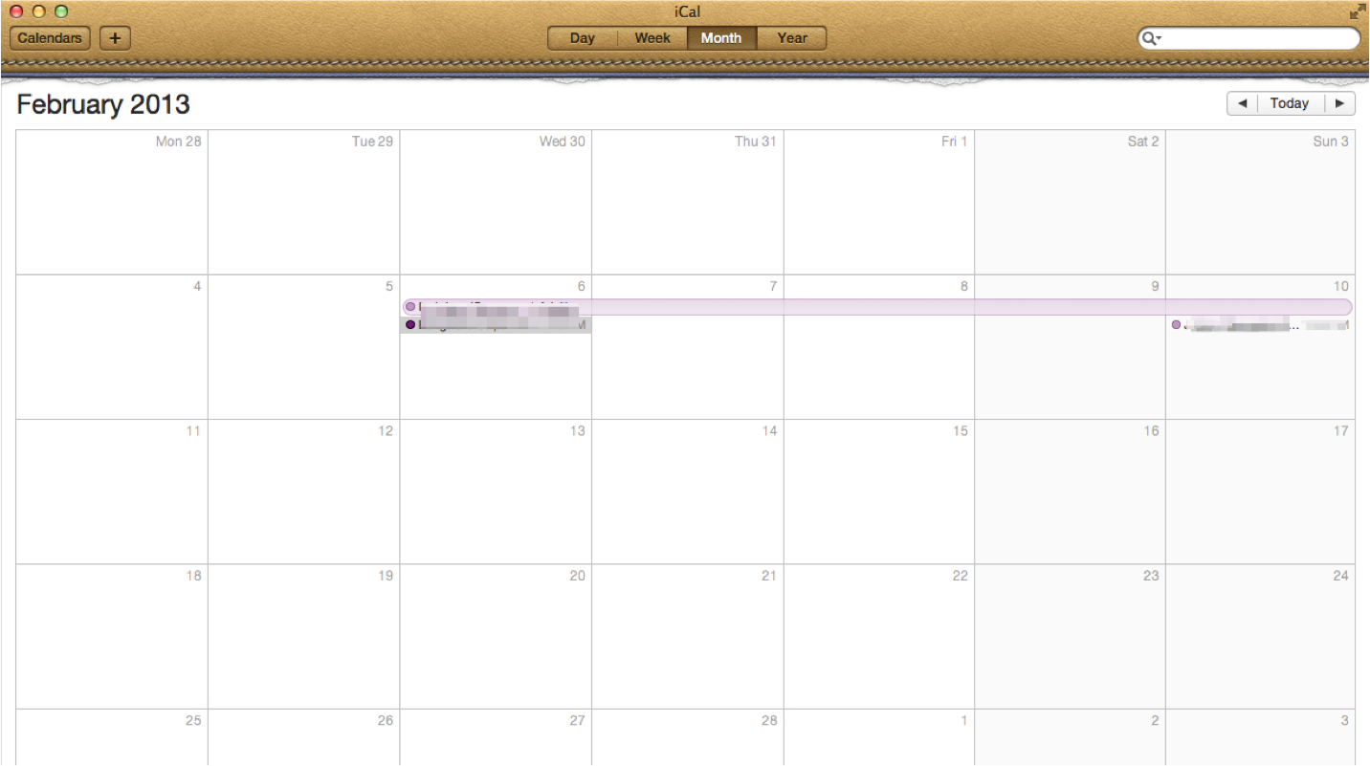Switch to Year view
This screenshot has width=1370, height=766.
click(x=791, y=38)
